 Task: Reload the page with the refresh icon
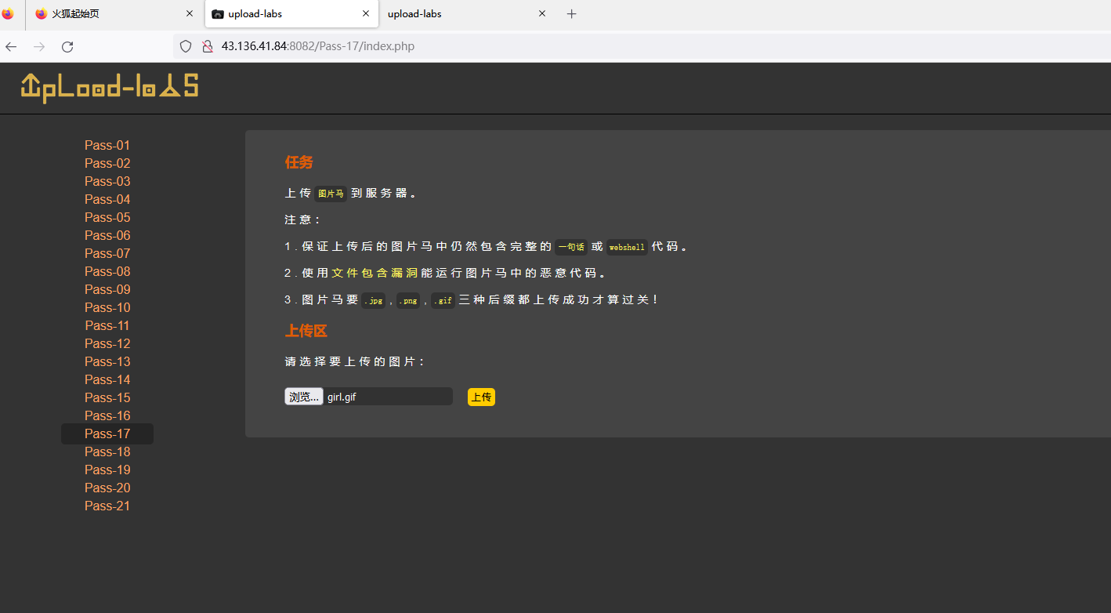pos(67,46)
